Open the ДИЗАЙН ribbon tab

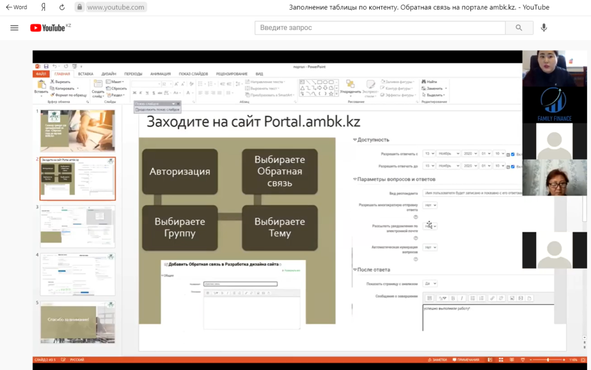click(x=109, y=74)
